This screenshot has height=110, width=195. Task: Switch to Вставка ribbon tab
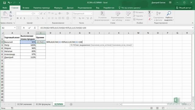tap(26, 8)
